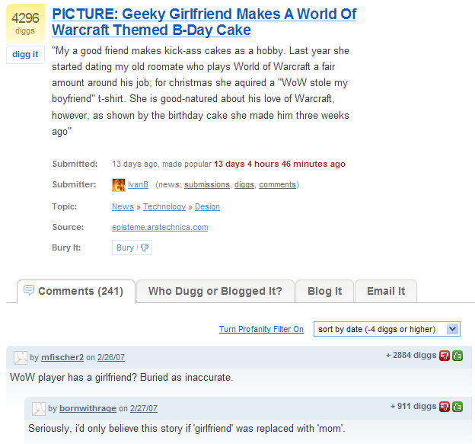Click bornwithrage's blank avatar icon
Image resolution: width=475 pixels, height=444 pixels.
tap(39, 408)
